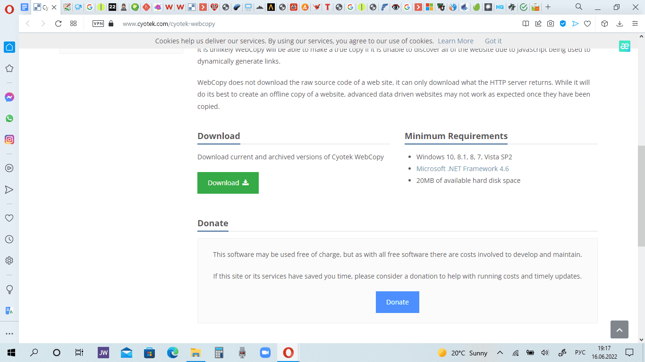
Task: Click the blue Donate button
Action: (x=397, y=302)
